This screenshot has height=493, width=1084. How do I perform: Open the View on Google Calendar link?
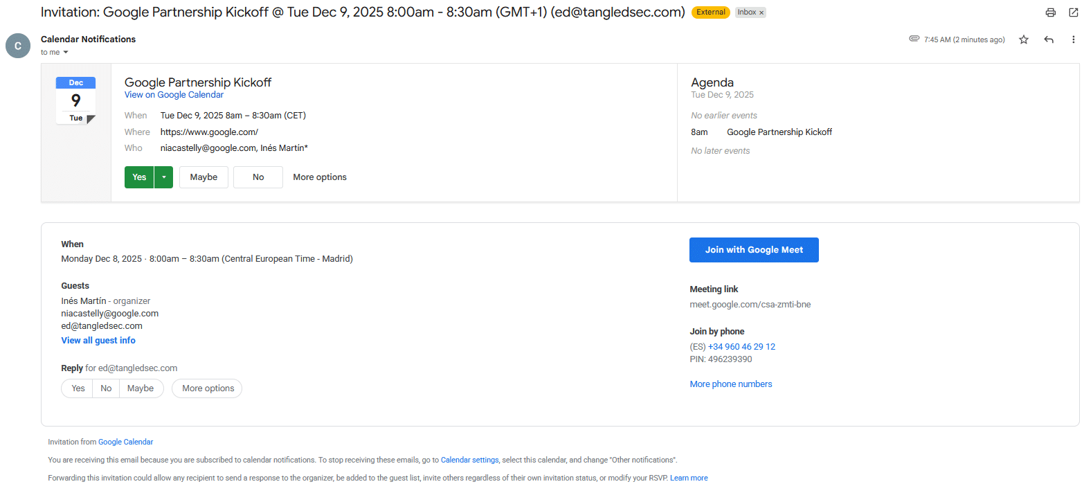point(174,95)
